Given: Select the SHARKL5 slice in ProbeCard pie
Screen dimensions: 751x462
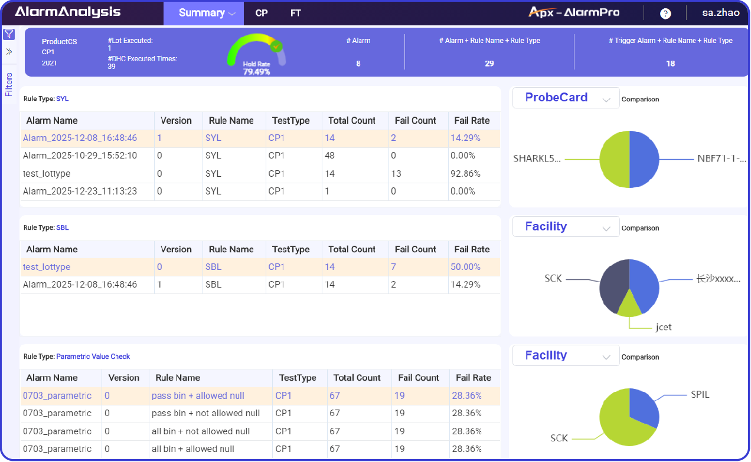Looking at the screenshot, I should [614, 159].
